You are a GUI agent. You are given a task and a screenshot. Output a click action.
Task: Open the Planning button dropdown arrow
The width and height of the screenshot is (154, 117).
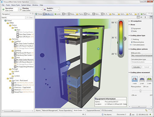[41, 9]
